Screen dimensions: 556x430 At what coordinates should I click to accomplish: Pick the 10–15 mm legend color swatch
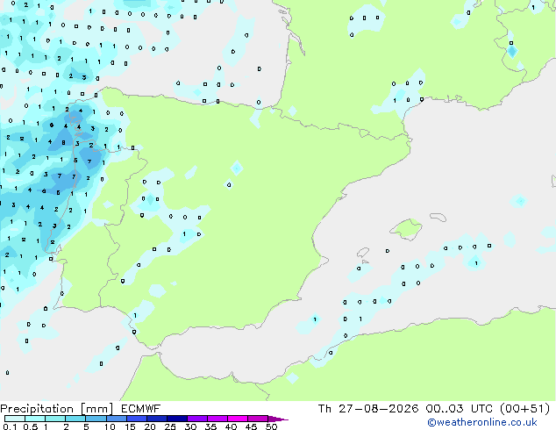coord(116,419)
